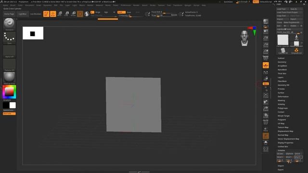Open the Standard brush thumbnail

pos(9,24)
